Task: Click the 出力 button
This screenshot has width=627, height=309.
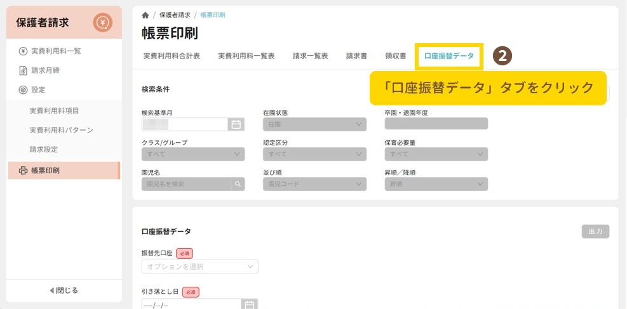Action: pyautogui.click(x=595, y=232)
